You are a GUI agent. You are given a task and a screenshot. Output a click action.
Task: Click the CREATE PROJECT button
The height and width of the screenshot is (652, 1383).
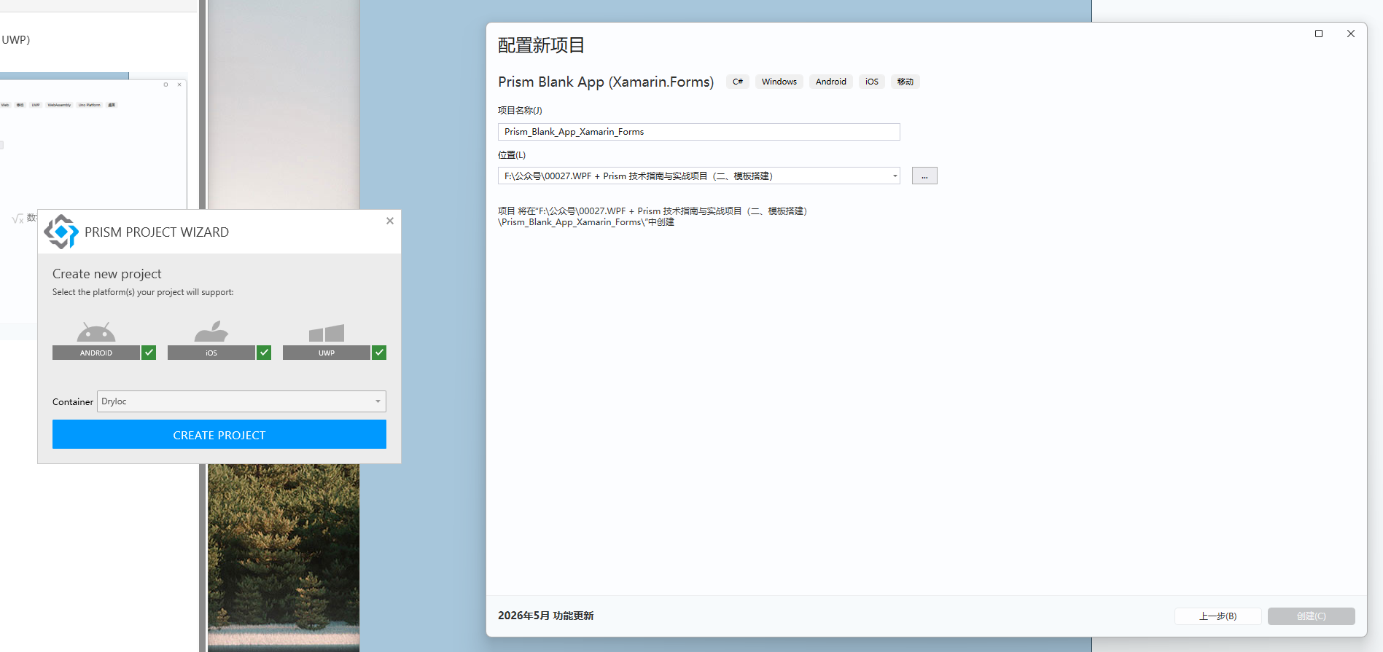(x=219, y=434)
